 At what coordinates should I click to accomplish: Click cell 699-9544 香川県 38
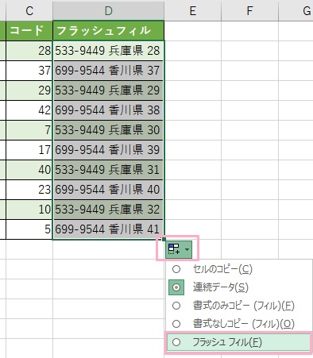[x=108, y=110]
